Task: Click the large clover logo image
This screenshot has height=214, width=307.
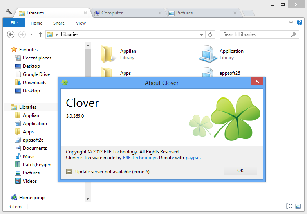Action: [x=236, y=117]
